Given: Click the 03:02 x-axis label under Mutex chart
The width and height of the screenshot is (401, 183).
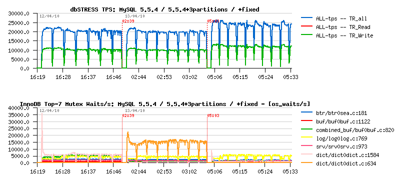Looking at the screenshot, I should (189, 171).
